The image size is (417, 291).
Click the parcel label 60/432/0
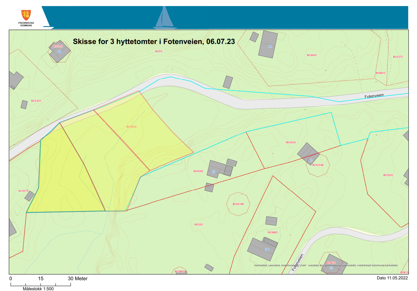(x=291, y=142)
